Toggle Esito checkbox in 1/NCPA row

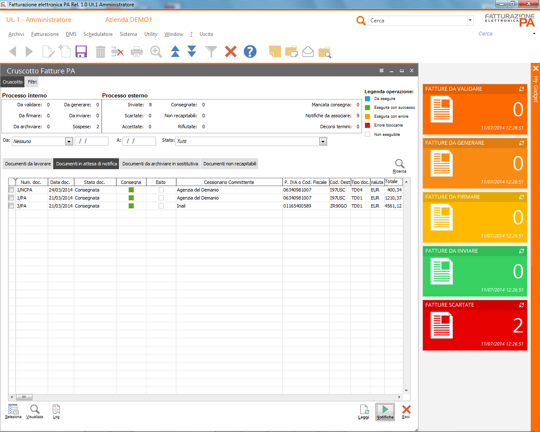click(161, 190)
